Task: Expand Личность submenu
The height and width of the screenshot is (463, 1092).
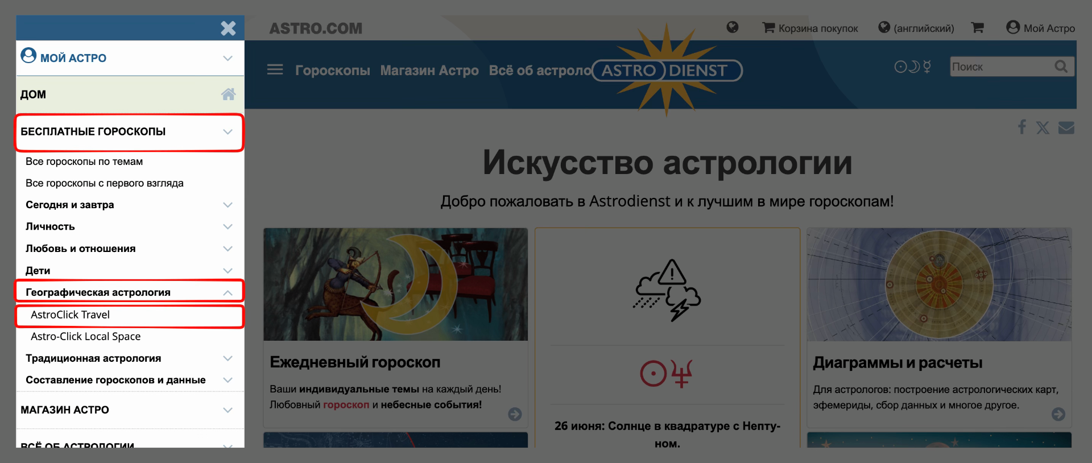Action: (228, 226)
